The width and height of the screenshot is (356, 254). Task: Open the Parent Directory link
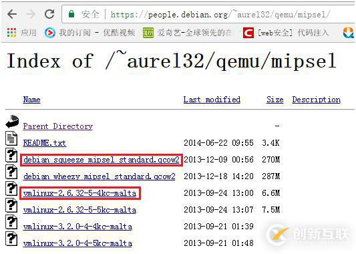tap(58, 126)
